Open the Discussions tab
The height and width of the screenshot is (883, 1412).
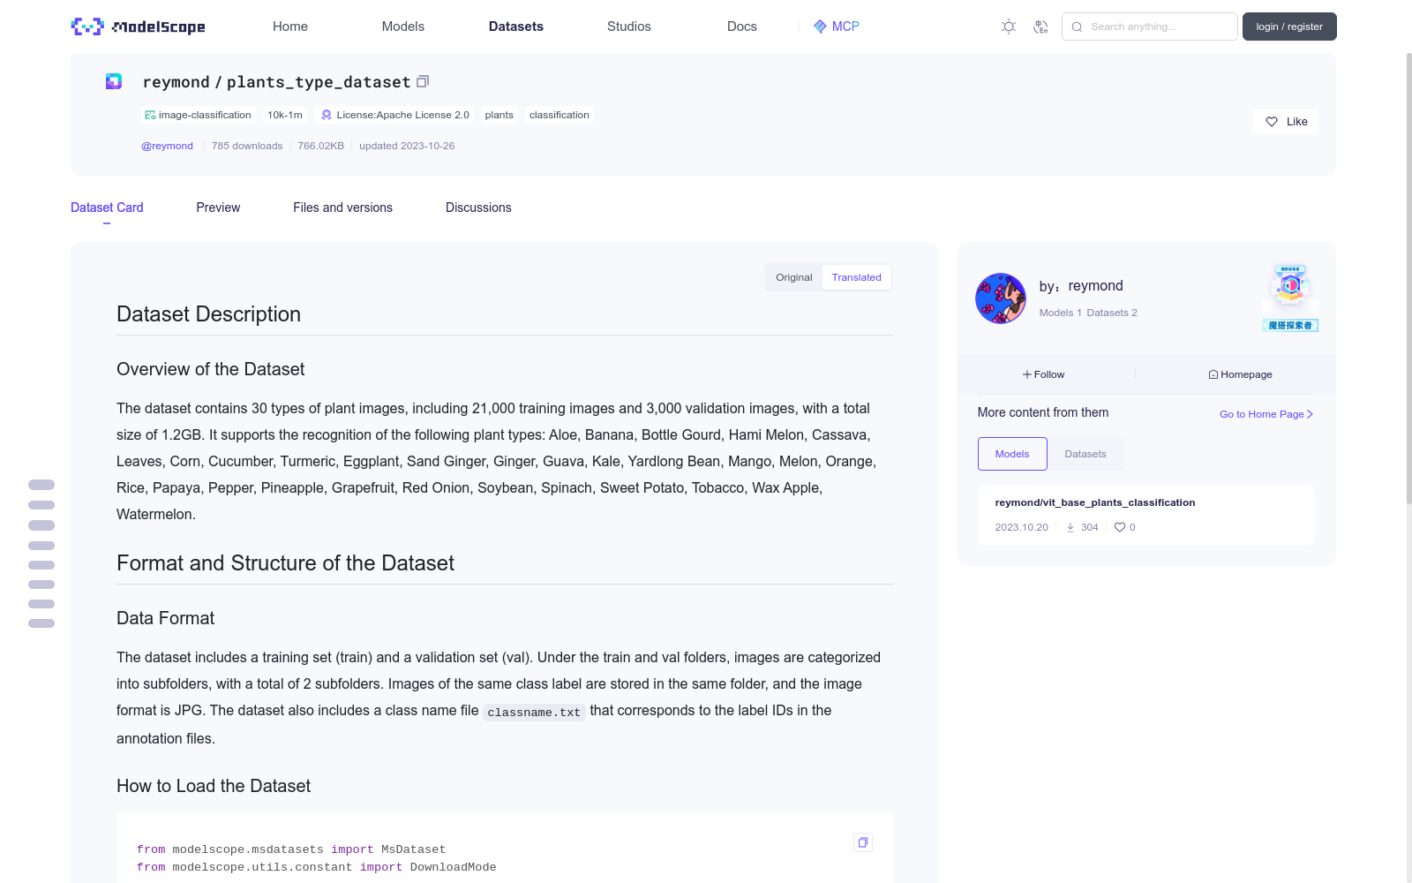[x=478, y=208]
